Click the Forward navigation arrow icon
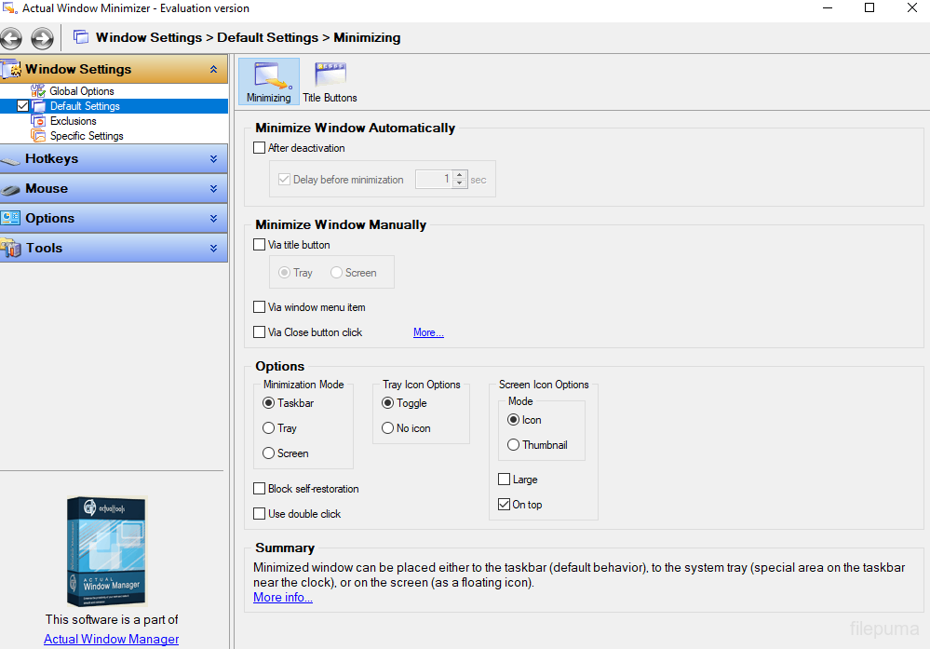 click(x=42, y=38)
